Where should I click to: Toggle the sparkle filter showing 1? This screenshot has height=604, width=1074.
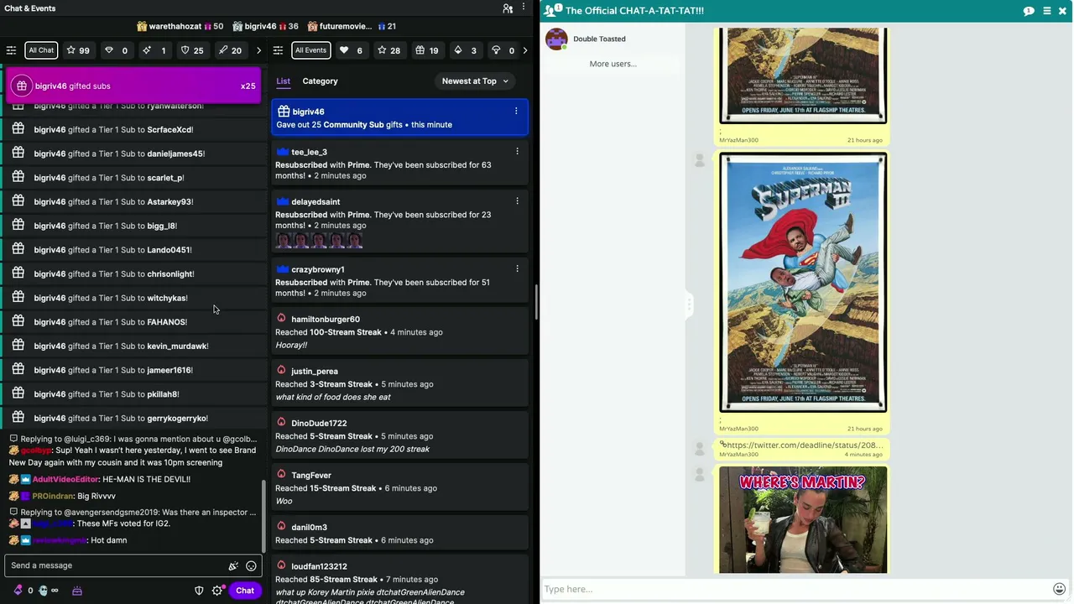coord(154,50)
